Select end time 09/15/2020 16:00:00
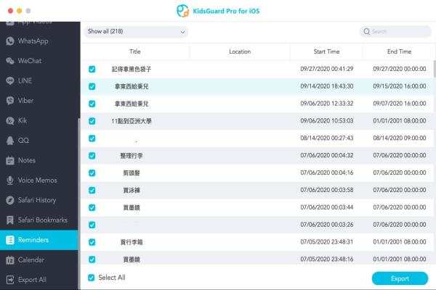 tap(399, 86)
